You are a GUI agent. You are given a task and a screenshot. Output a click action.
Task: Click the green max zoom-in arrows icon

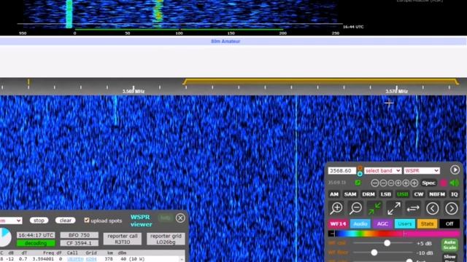374,208
